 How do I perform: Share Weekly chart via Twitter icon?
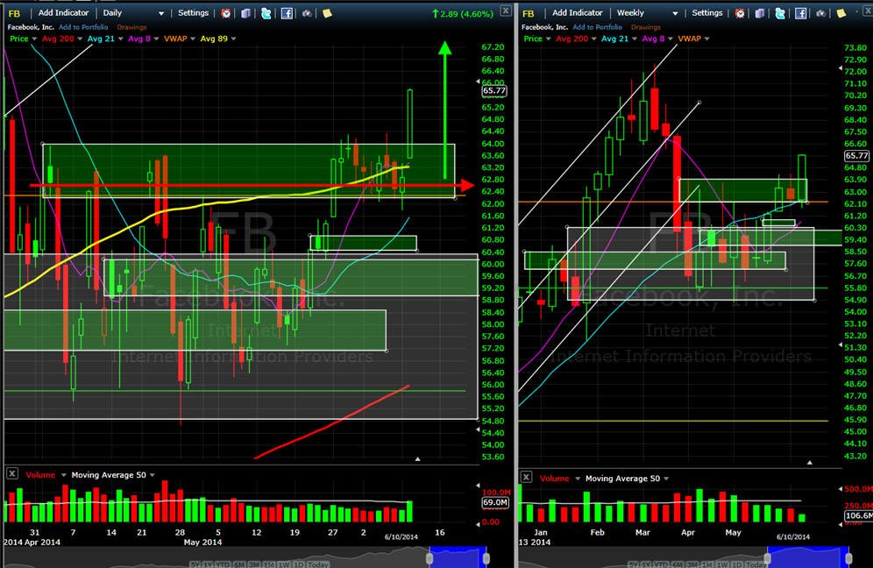[780, 13]
